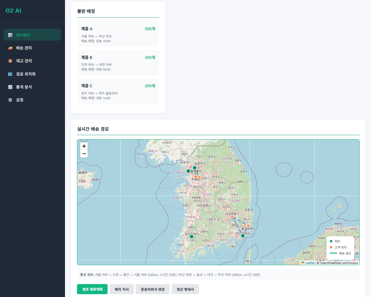Select the 대시보드 sidebar icon
Image resolution: width=371 pixels, height=297 pixels.
[x=10, y=35]
